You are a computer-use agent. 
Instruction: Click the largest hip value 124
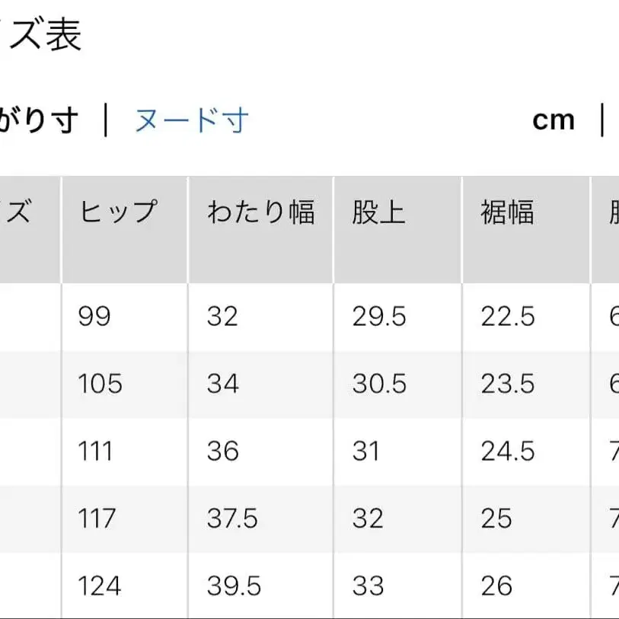98,586
